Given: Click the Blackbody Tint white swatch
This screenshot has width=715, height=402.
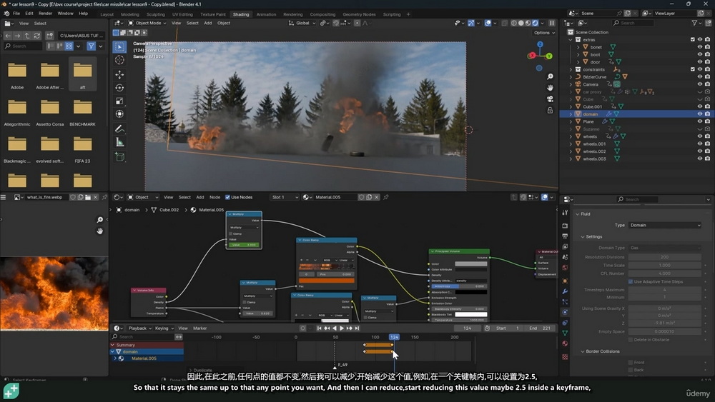Looking at the screenshot, I should (470, 314).
